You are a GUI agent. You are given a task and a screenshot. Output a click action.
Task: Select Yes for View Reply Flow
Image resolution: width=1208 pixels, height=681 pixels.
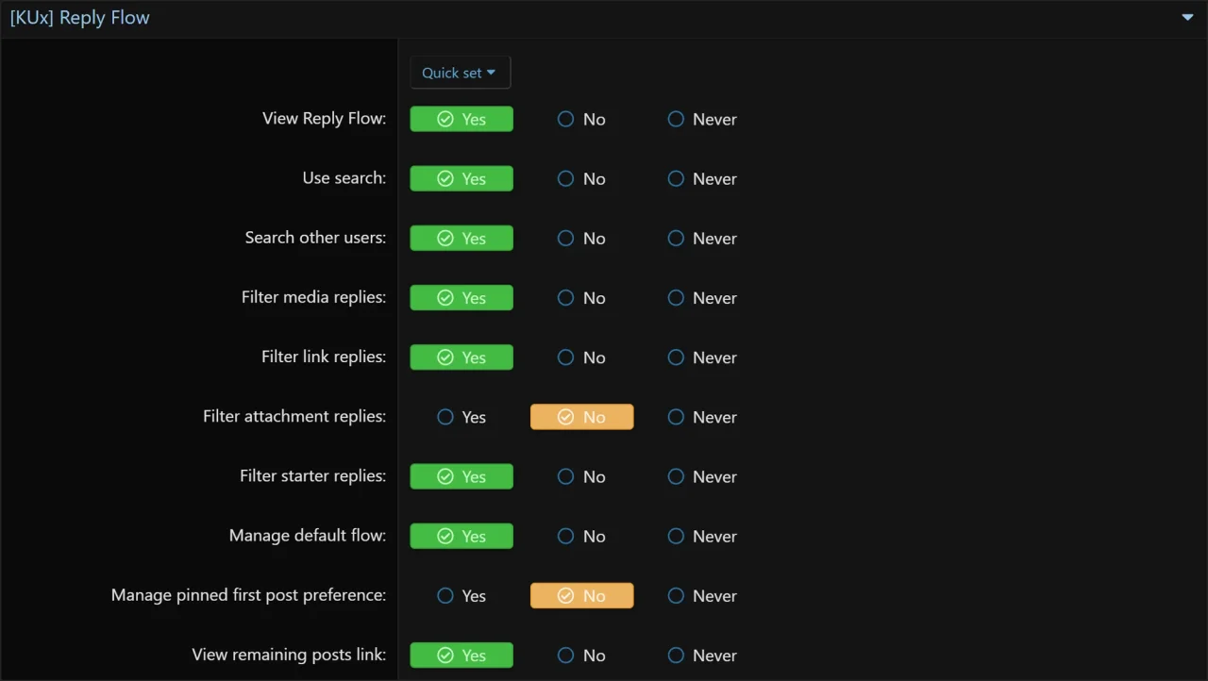[461, 119]
